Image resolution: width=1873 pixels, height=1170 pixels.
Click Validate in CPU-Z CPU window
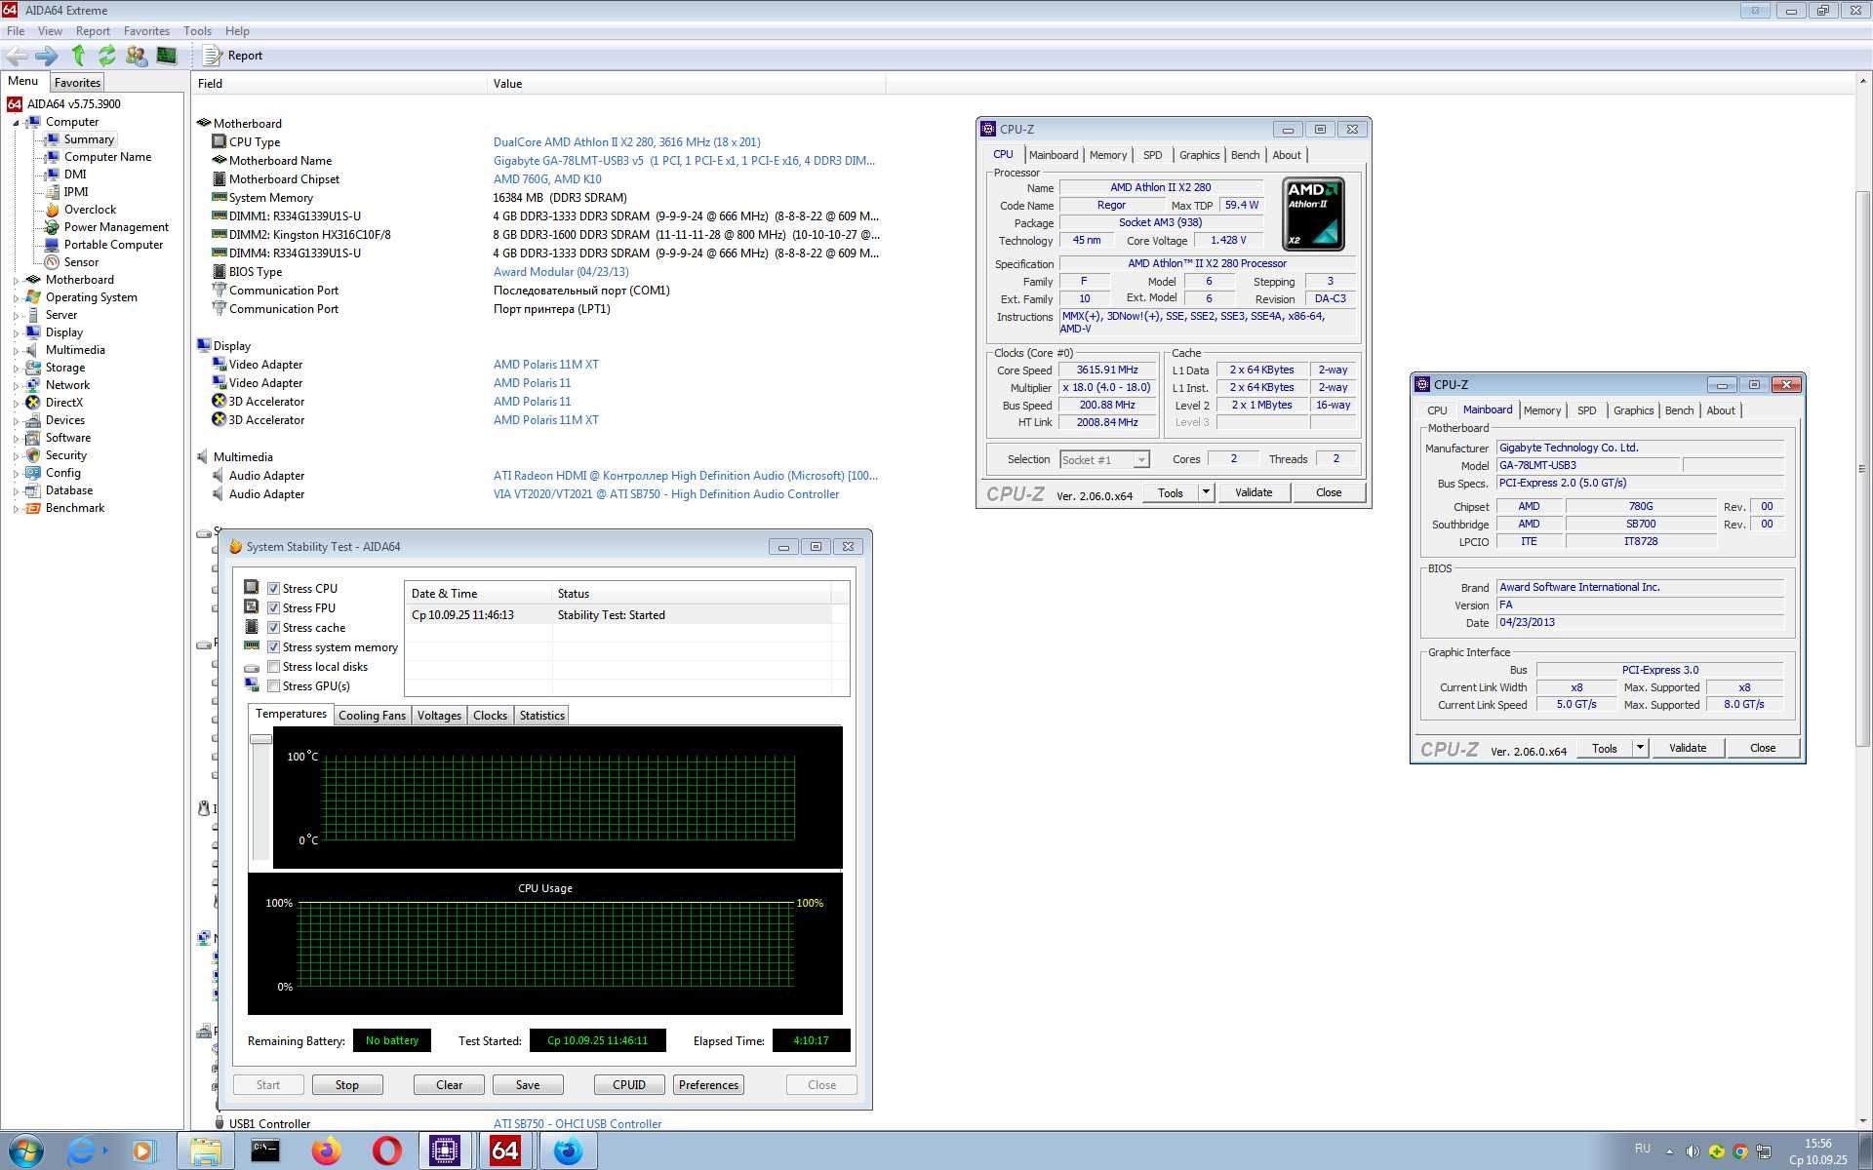(x=1254, y=492)
